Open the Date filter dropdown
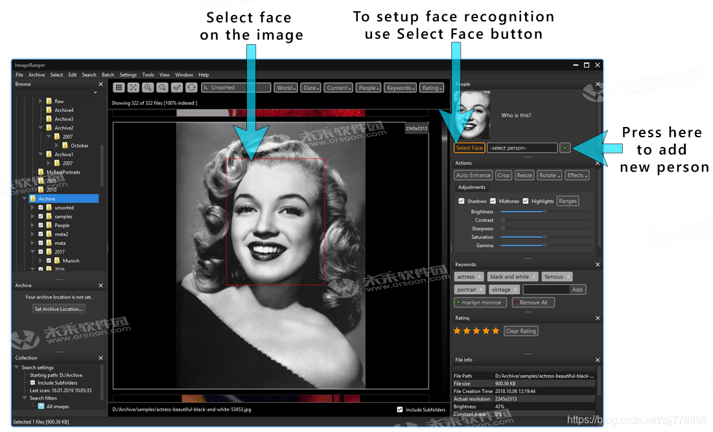Image resolution: width=713 pixels, height=432 pixels. pyautogui.click(x=311, y=87)
